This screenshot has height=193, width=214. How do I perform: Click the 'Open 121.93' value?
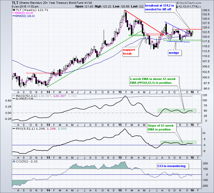(85, 6)
